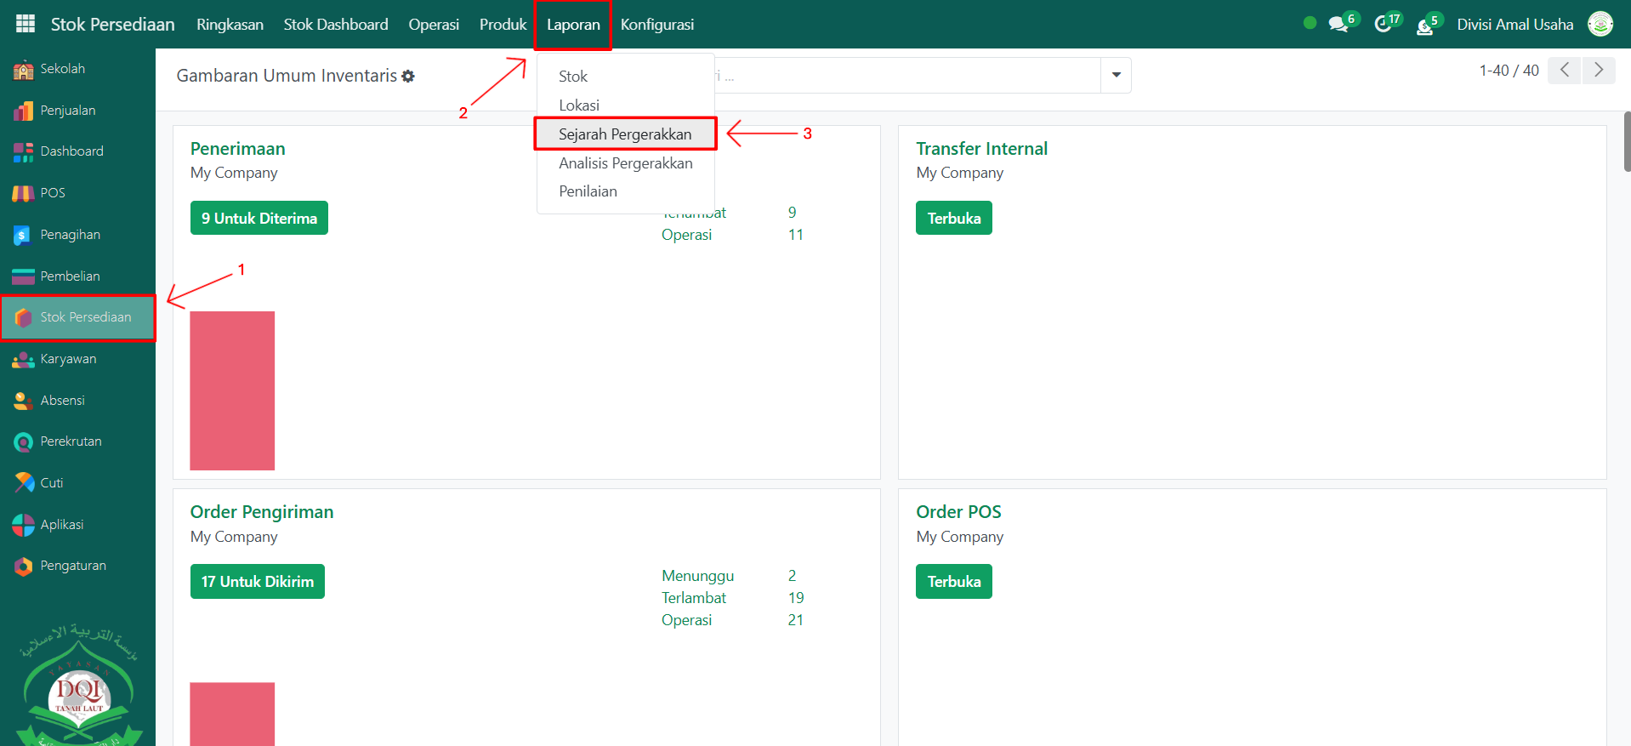Go to next page arrow

click(1598, 70)
